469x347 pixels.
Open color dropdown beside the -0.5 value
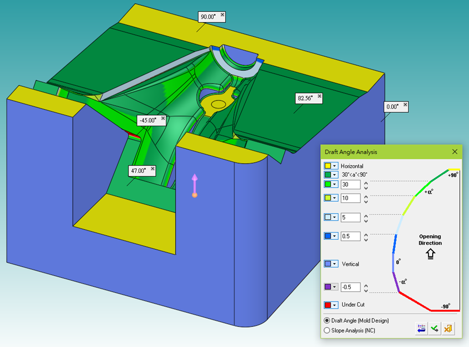pos(334,286)
